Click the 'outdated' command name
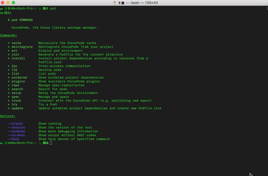This screenshot has height=176, width=268. tap(19, 78)
